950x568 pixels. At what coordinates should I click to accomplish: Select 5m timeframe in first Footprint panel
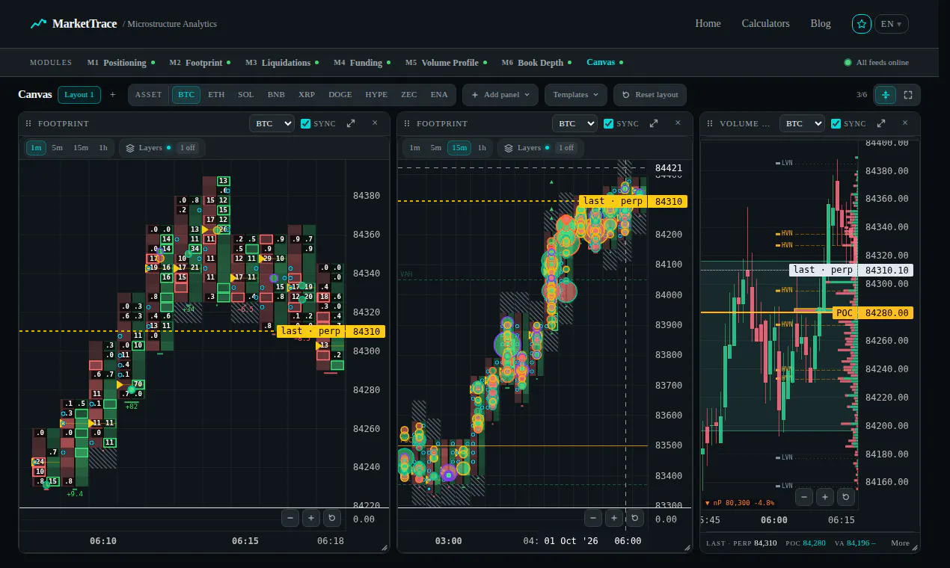58,147
